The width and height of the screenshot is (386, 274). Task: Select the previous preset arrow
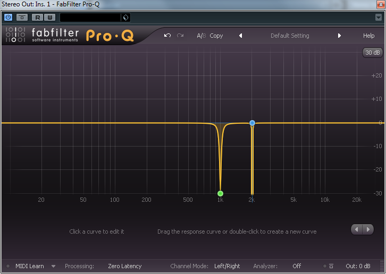[240, 36]
